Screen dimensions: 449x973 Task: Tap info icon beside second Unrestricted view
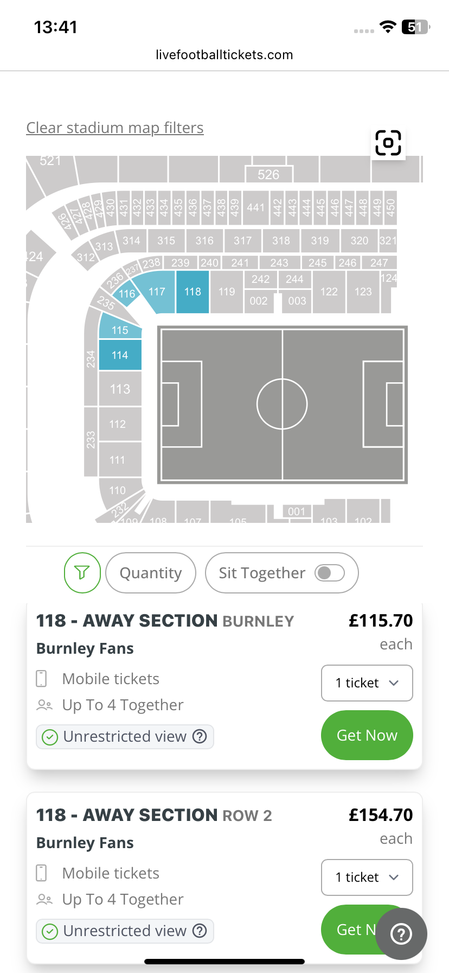click(200, 931)
